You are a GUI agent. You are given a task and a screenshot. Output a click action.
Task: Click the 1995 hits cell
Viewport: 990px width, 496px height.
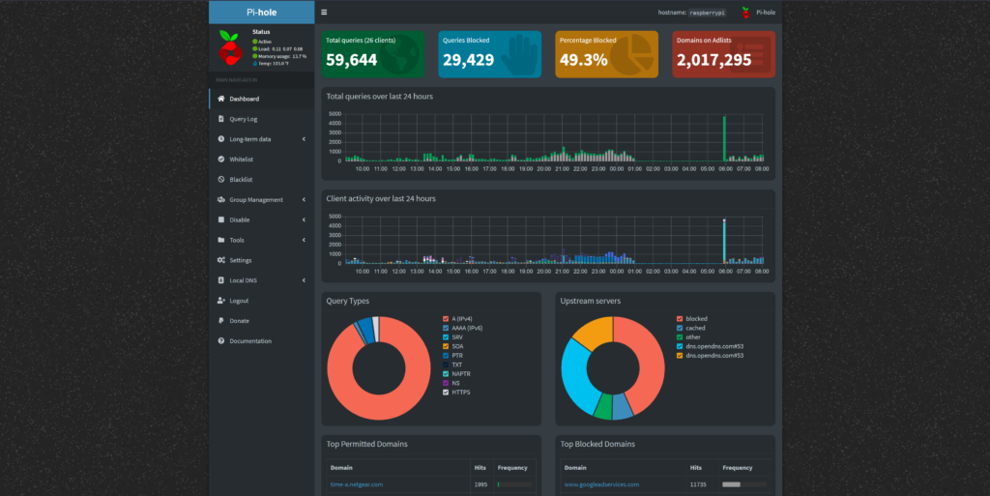coord(480,484)
